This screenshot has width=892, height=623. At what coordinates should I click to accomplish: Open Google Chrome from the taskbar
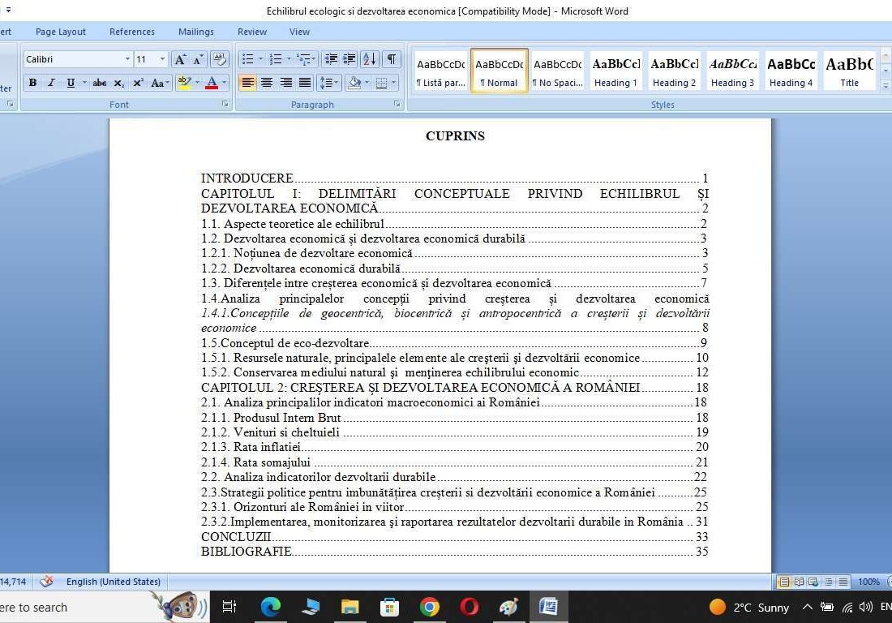pyautogui.click(x=429, y=607)
